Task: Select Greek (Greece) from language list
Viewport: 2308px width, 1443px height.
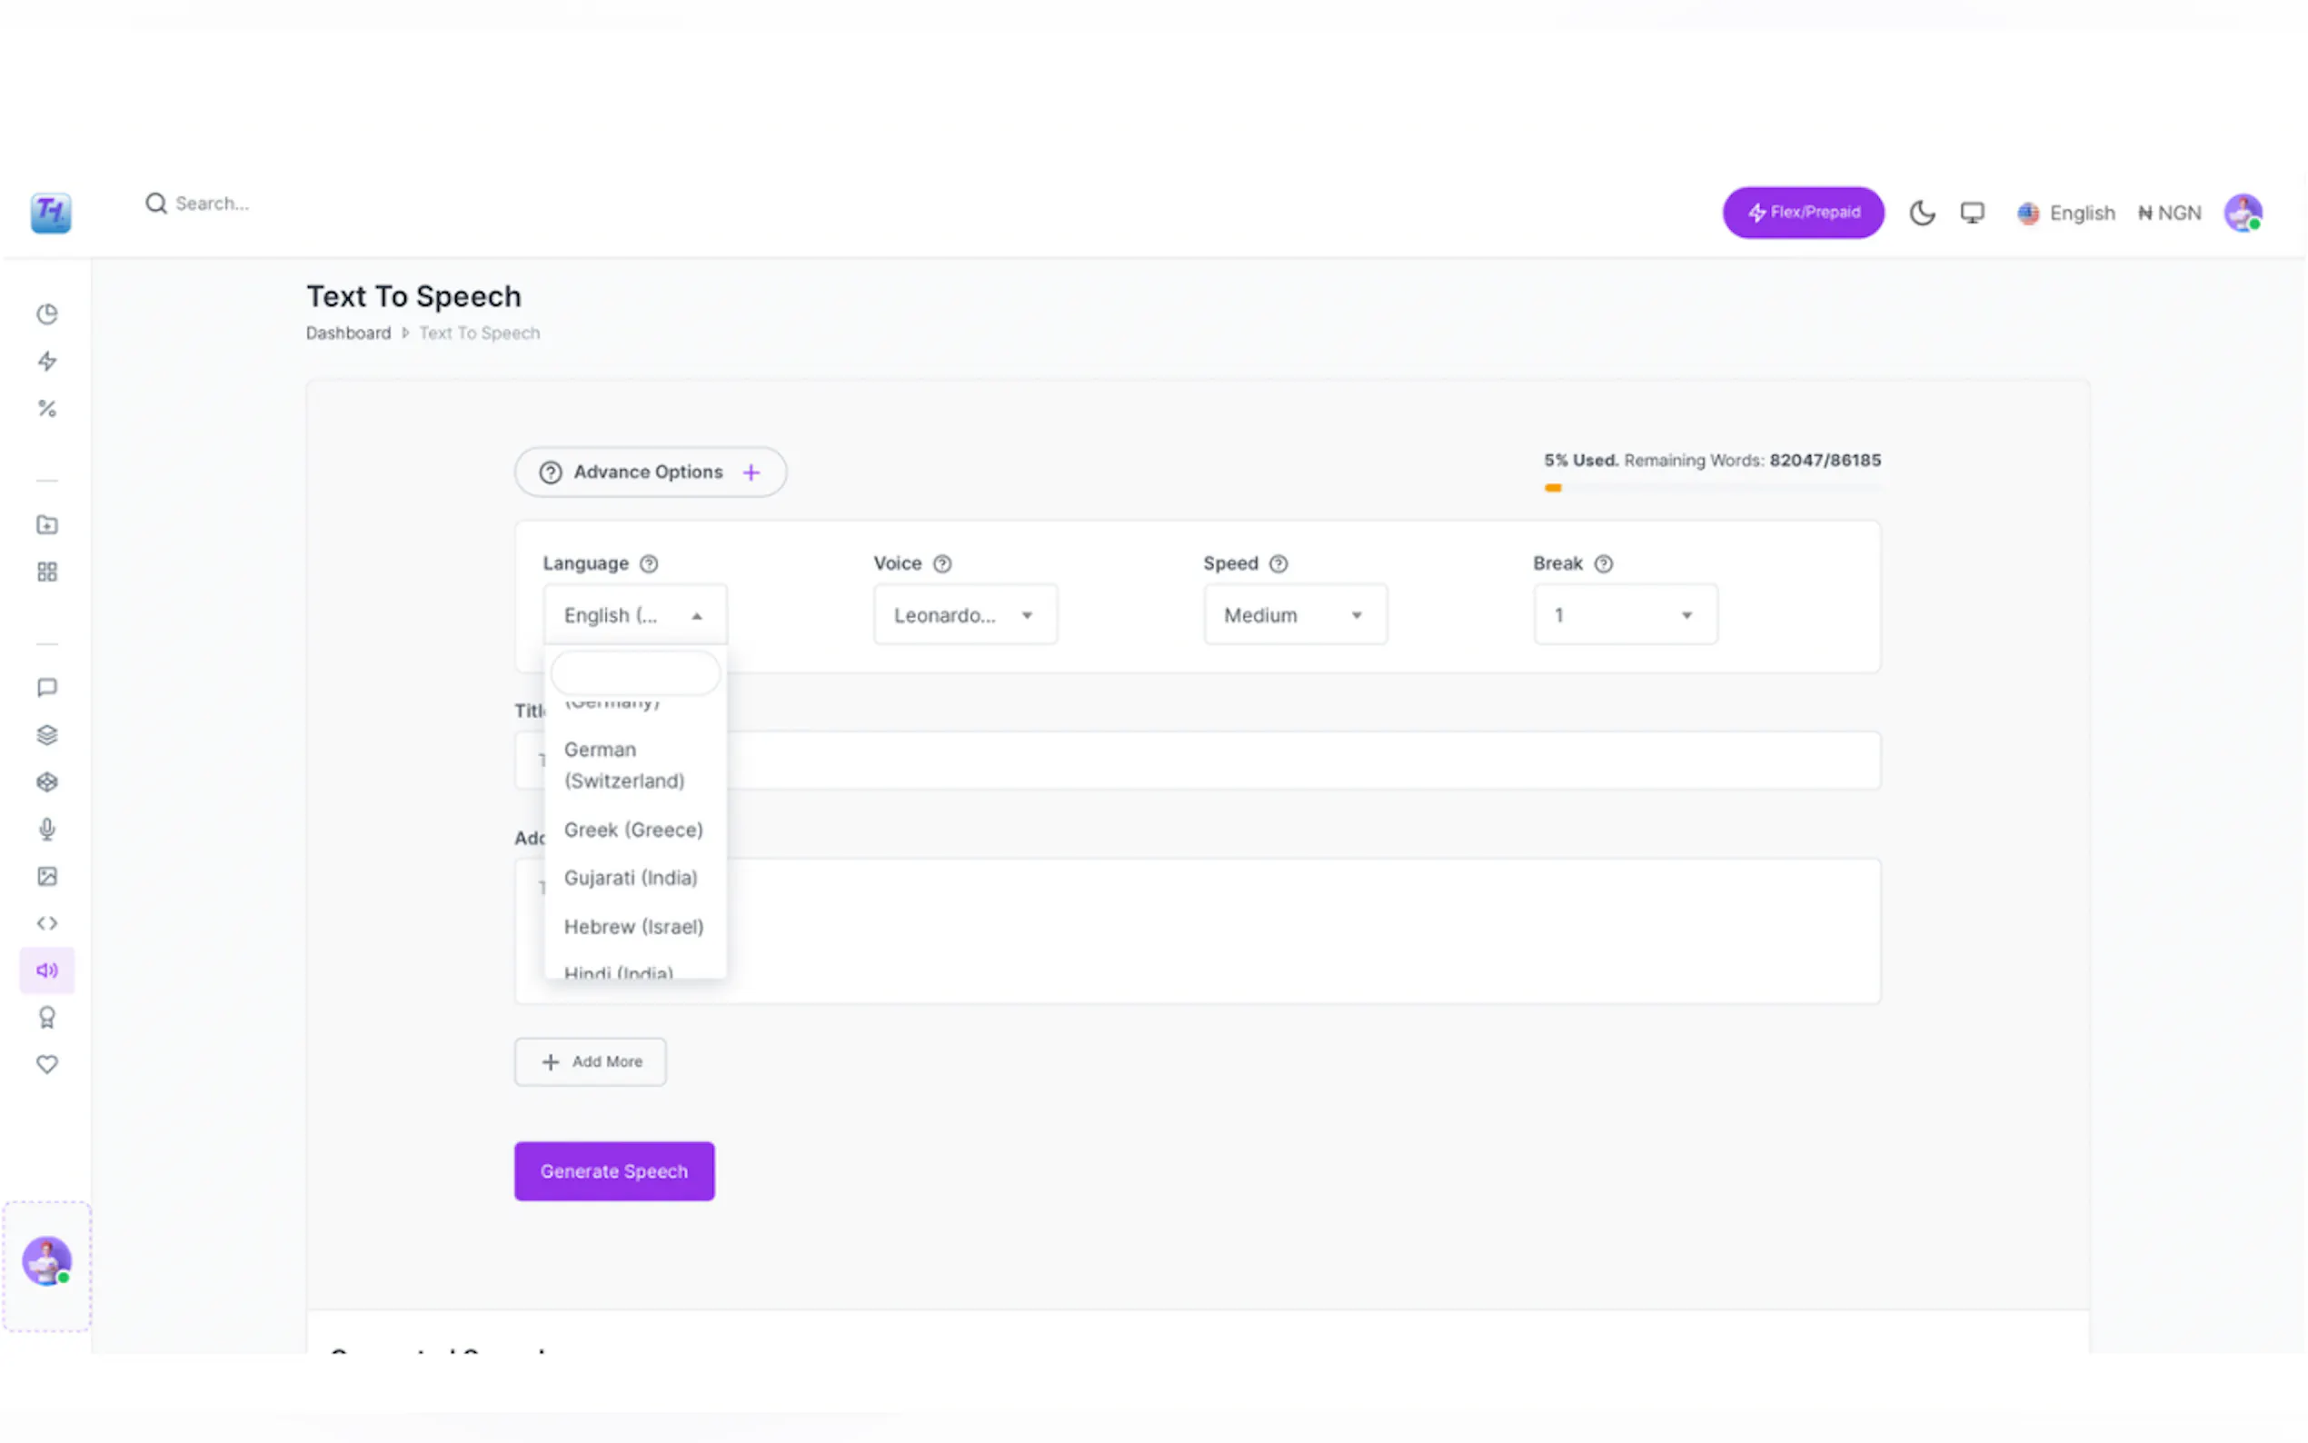Action: pyautogui.click(x=633, y=830)
